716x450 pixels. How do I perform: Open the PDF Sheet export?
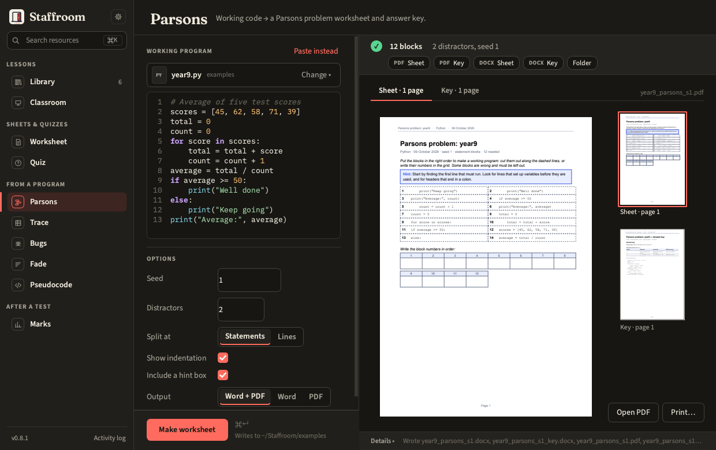[409, 63]
